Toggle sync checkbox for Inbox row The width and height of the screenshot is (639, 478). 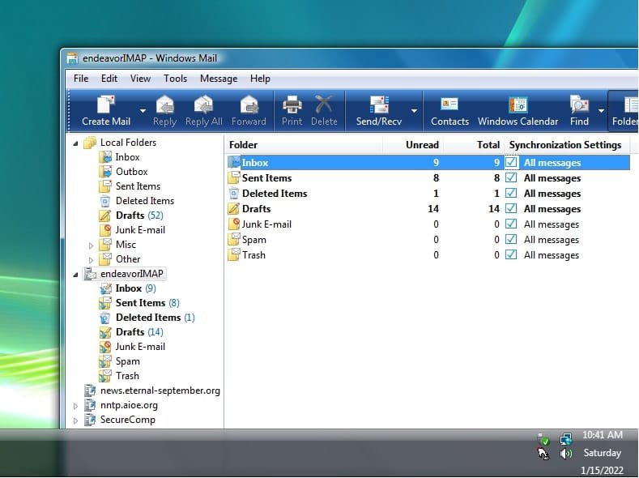coord(511,163)
